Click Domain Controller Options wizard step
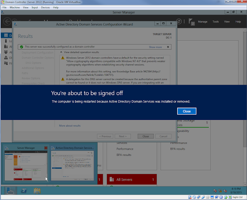Image resolution: width=247 pixels, height=200 pixels. tap(38, 58)
